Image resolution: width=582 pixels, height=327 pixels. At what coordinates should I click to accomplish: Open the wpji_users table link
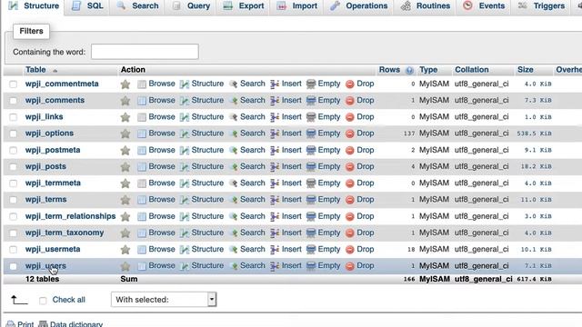(x=45, y=266)
